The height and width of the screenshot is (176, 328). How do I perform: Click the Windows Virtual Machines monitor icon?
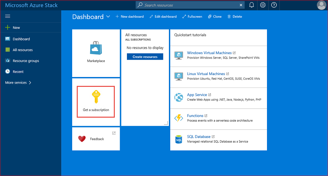coord(179,55)
